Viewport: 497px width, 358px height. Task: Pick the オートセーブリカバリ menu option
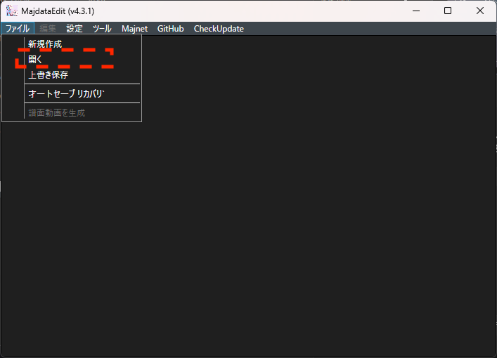pos(66,93)
